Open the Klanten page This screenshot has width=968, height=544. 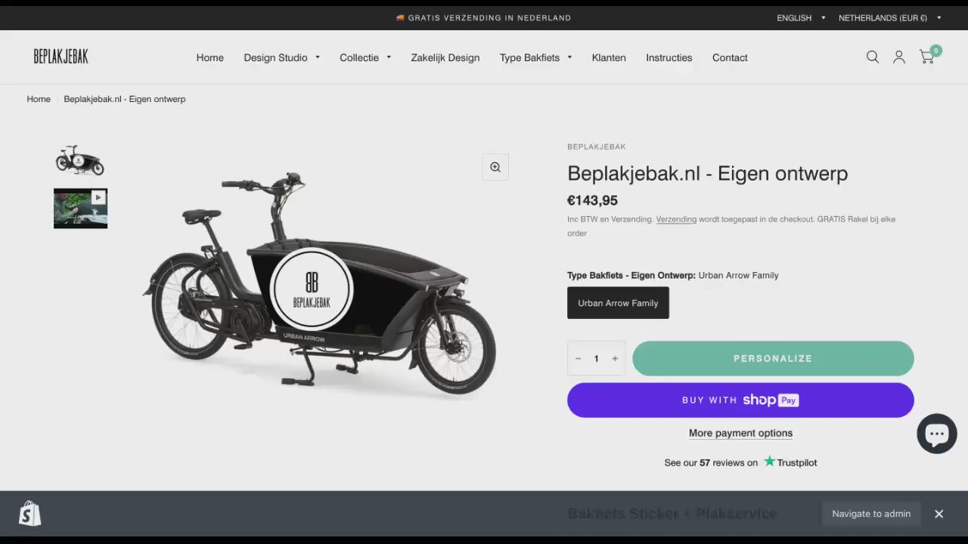pyautogui.click(x=609, y=57)
